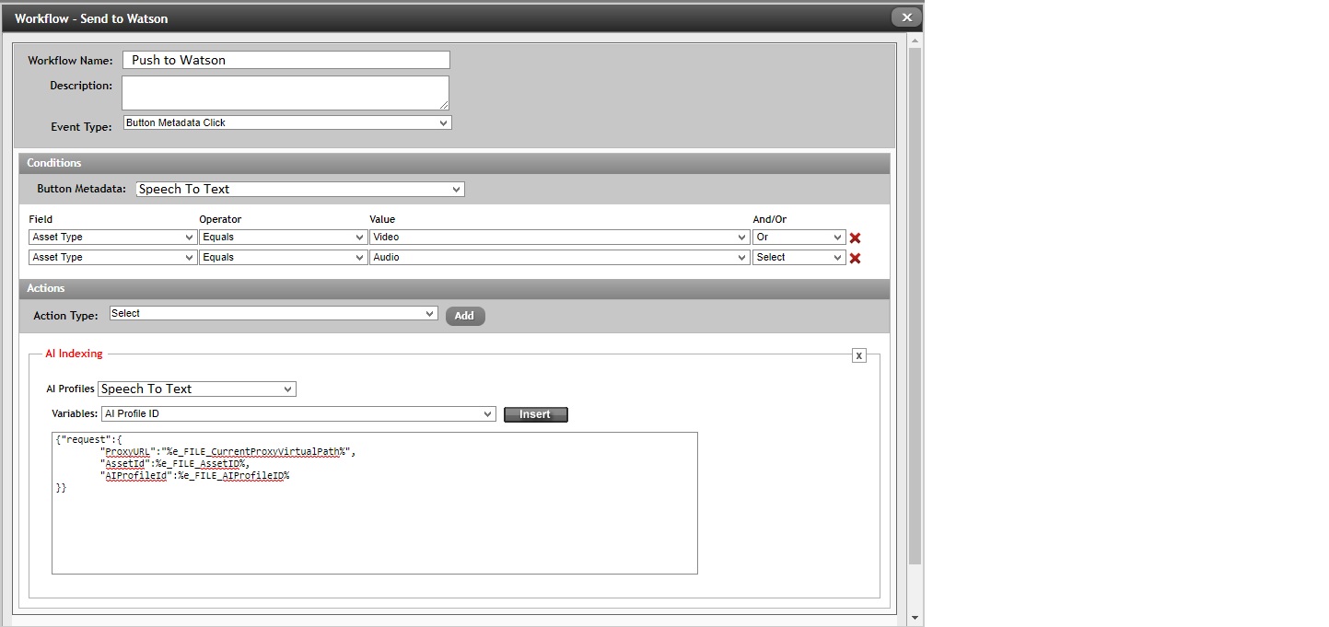Click the scrollbar up arrow
Image resolution: width=1329 pixels, height=627 pixels.
pos(915,41)
